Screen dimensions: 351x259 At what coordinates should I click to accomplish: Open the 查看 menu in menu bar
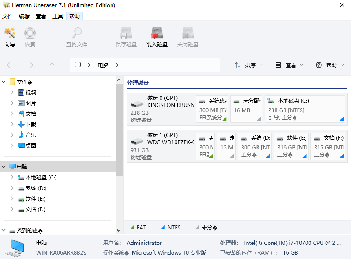(41, 16)
